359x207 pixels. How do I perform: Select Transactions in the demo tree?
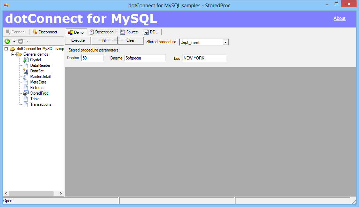[x=41, y=104]
